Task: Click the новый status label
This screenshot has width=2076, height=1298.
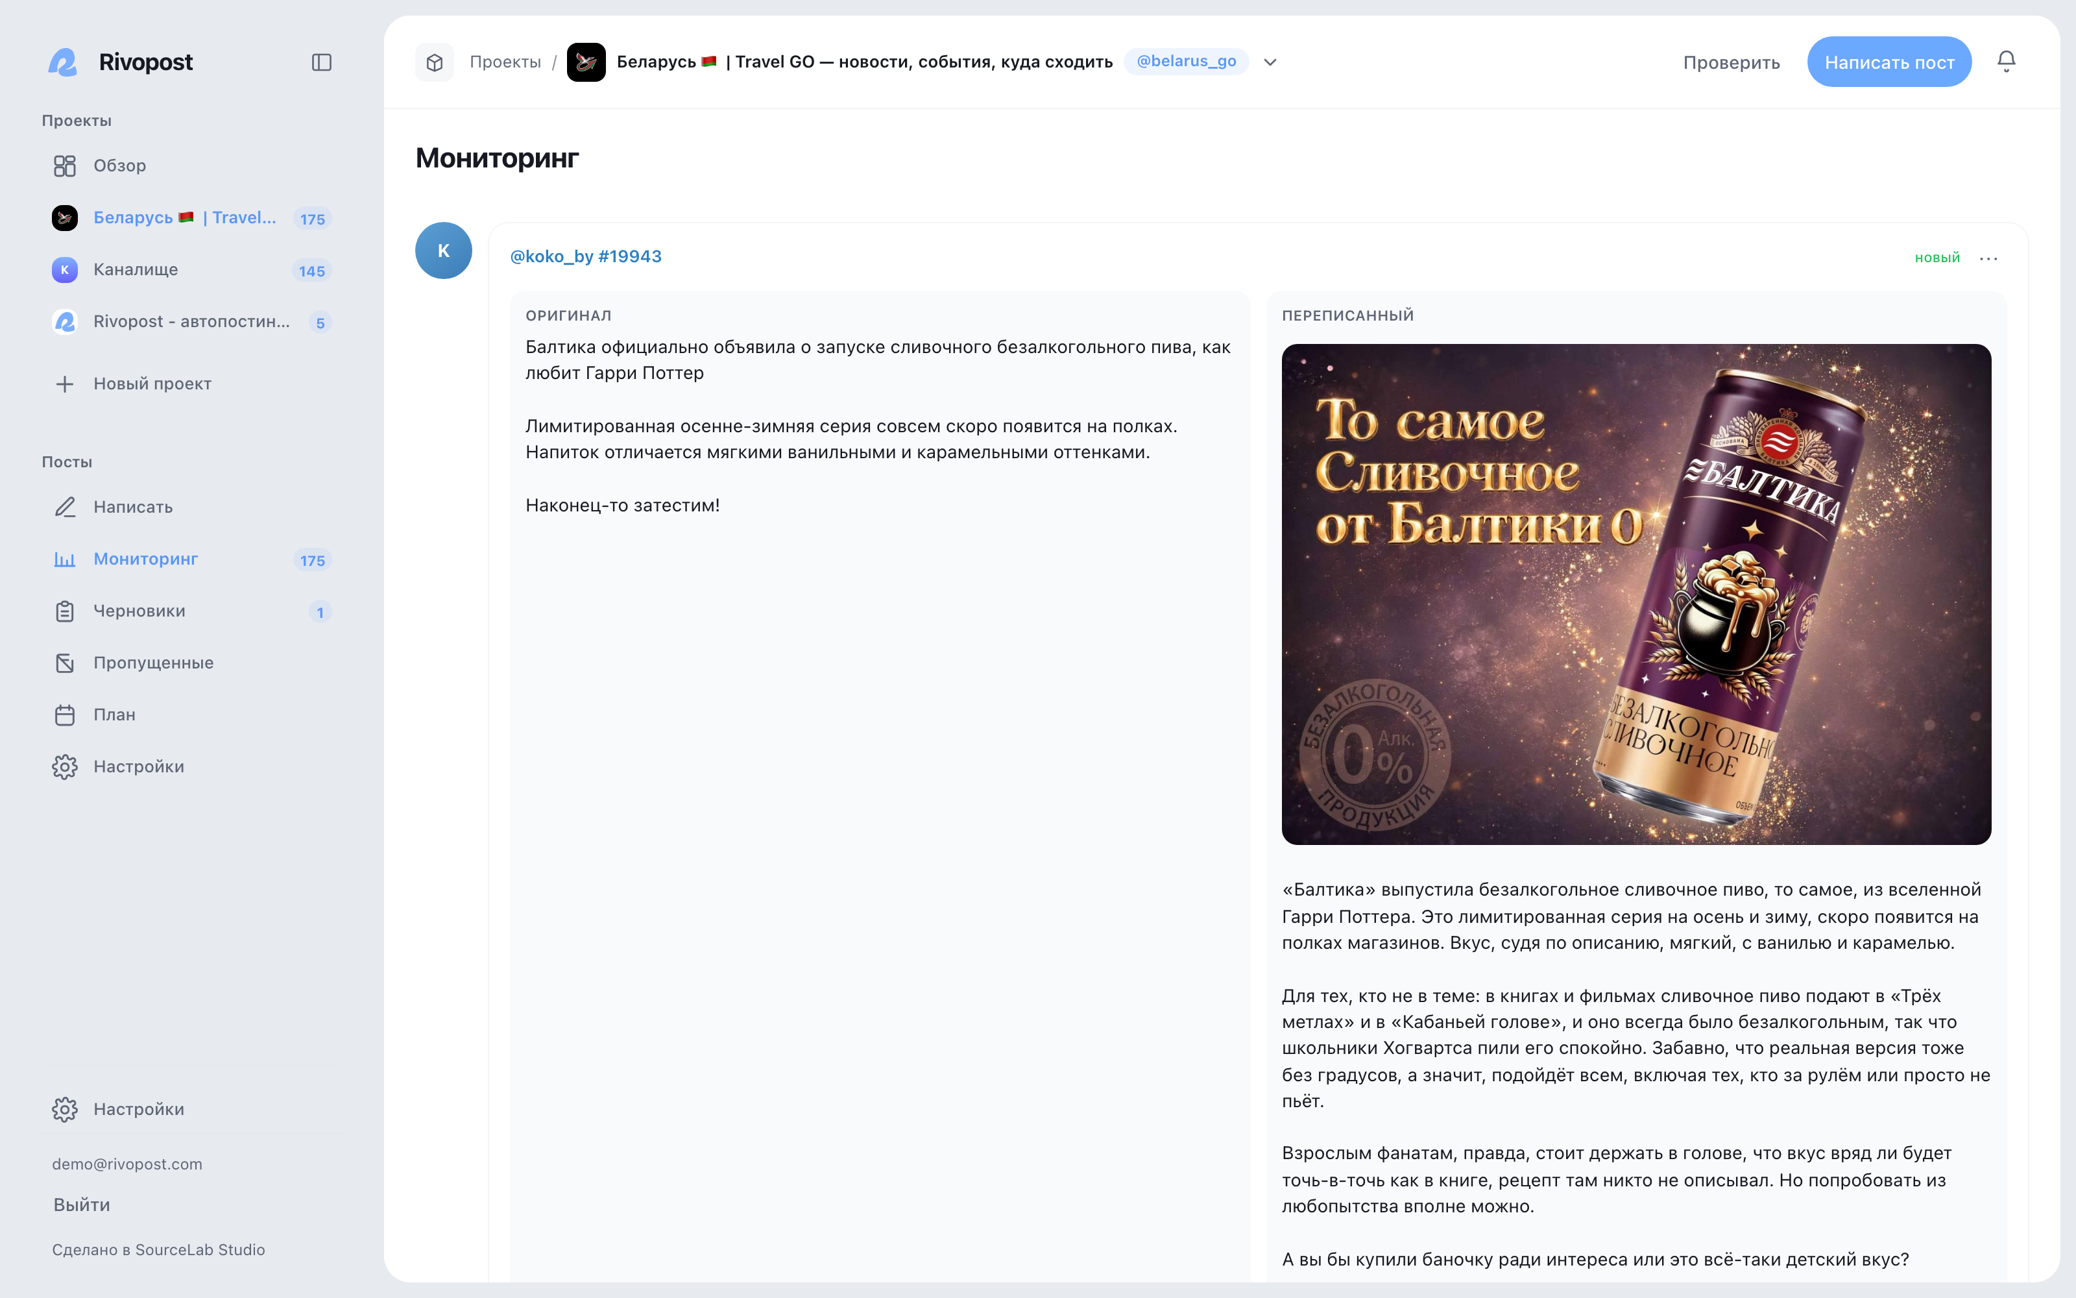Action: pyautogui.click(x=1937, y=258)
